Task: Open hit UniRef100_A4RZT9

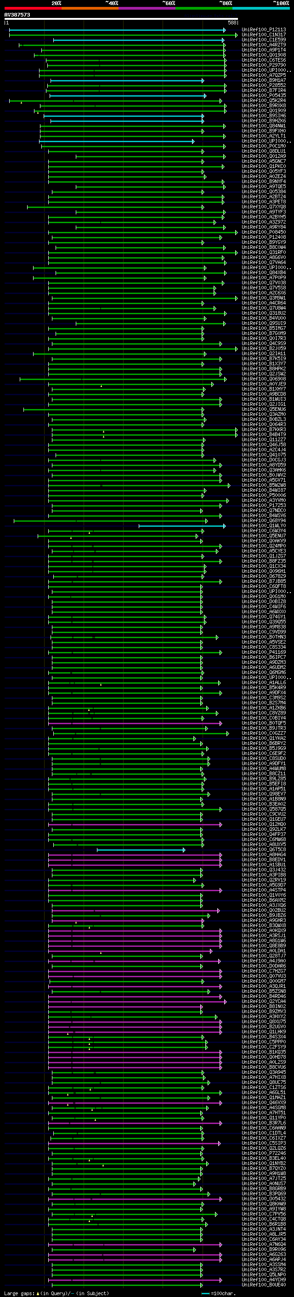Action: pos(264,45)
